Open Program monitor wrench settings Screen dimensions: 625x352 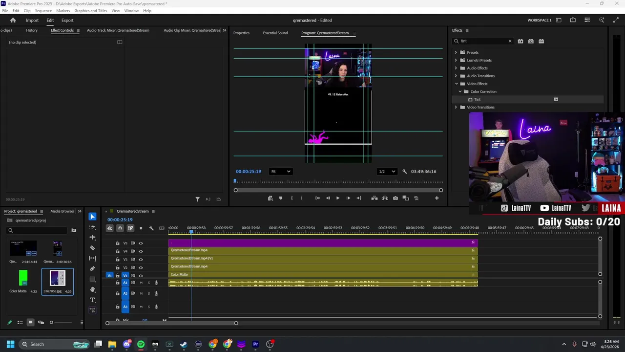coord(404,172)
